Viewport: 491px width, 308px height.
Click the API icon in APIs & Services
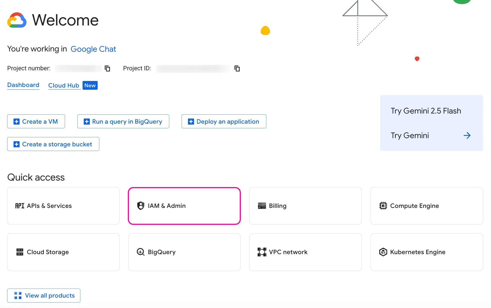pos(20,206)
